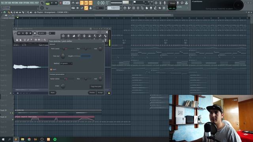Viewport: 253px width, 142px height.
Task: Toggle the countdown before recording icon
Action: click(82, 3)
